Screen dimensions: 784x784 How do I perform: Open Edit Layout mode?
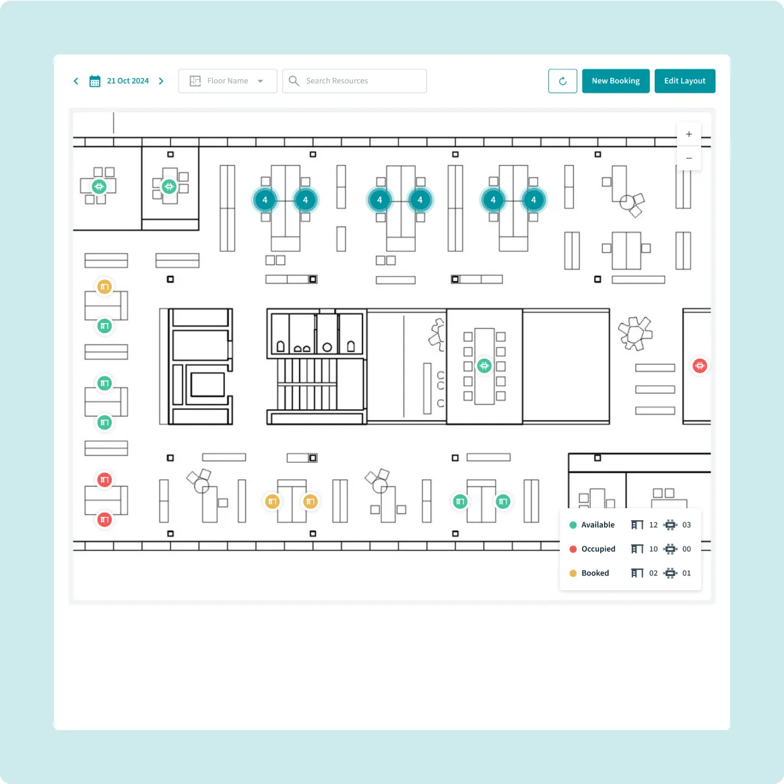click(684, 81)
